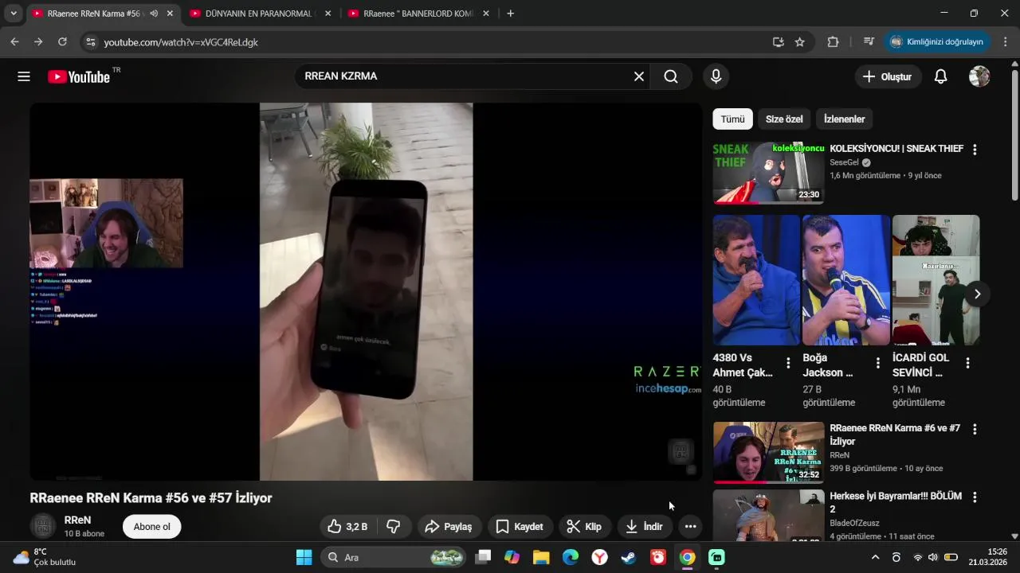Viewport: 1020px width, 573px height.
Task: Reload the YouTube page
Action: click(62, 42)
